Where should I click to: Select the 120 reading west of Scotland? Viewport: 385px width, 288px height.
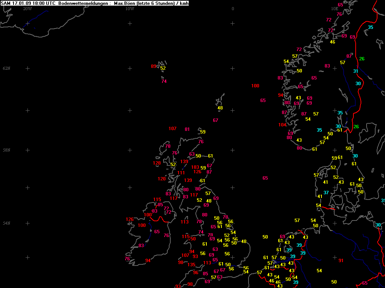(162, 179)
